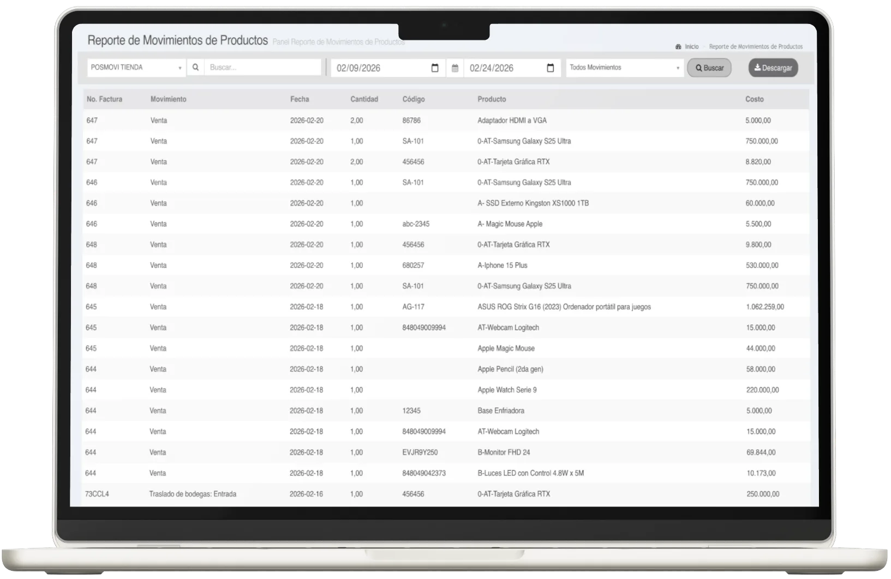
Task: Click the Costo column header
Action: point(754,99)
